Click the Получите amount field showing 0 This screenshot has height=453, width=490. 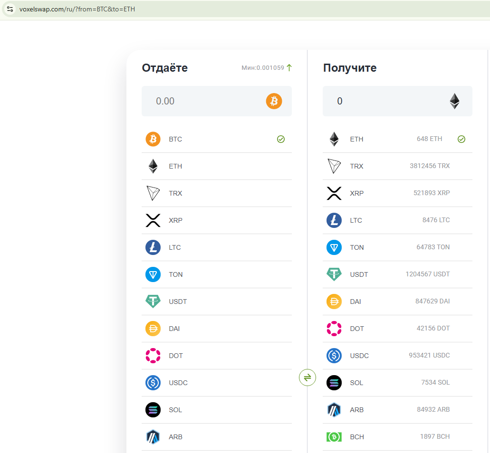[397, 101]
